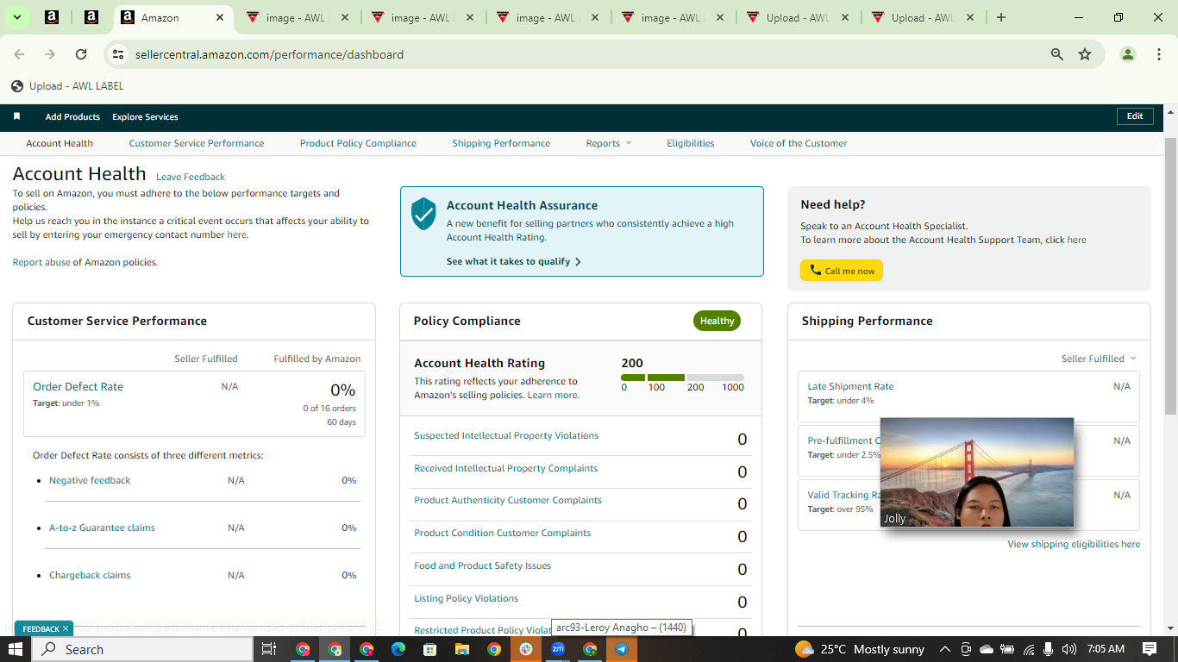Viewport: 1178px width, 662px height.
Task: View Chargeback claims details
Action: click(90, 575)
